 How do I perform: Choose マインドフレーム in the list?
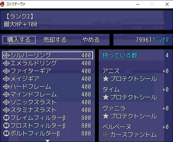click(48, 94)
